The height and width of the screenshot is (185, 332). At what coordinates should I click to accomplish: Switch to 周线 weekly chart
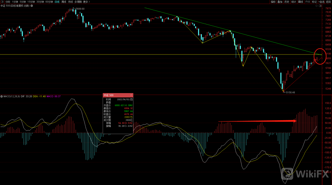tap(64, 2)
